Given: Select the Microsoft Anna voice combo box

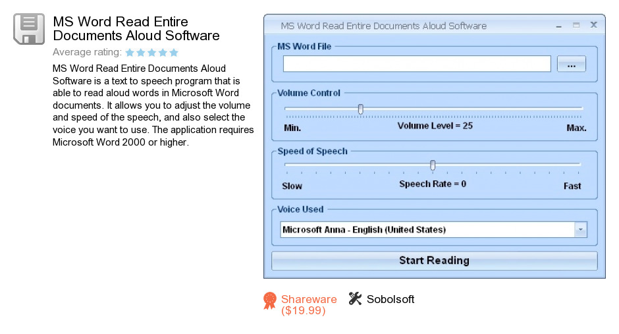Looking at the screenshot, I should [433, 230].
